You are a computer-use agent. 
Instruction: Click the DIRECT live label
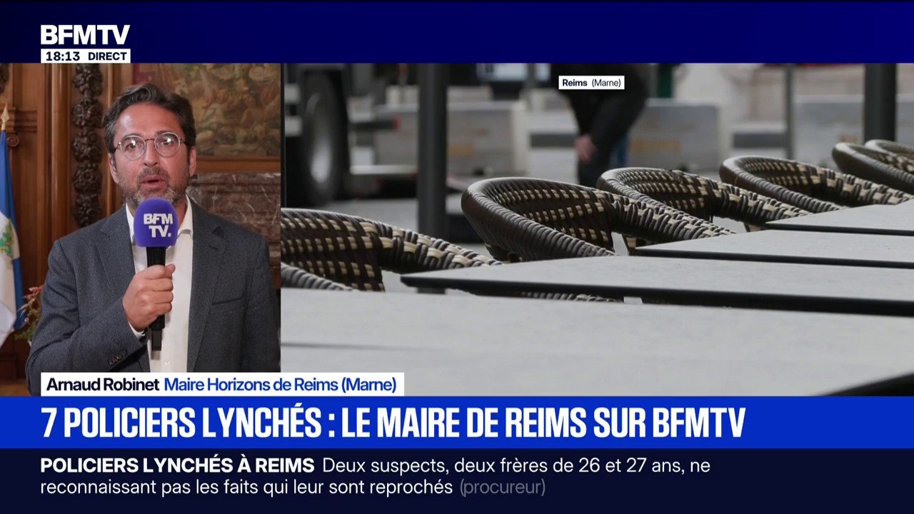[x=108, y=56]
